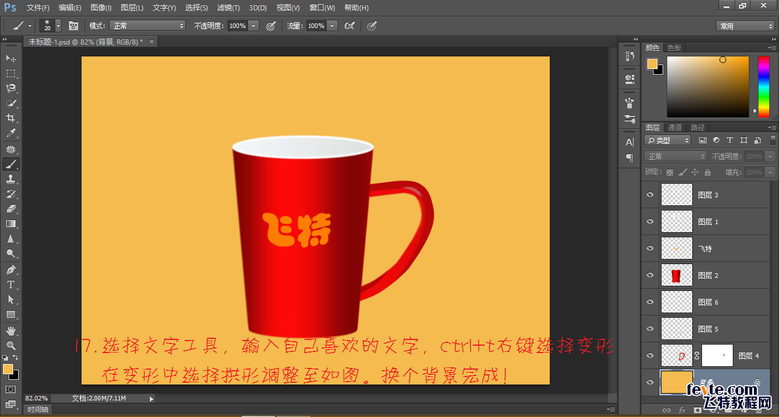Select the Clone Stamp tool

point(11,179)
